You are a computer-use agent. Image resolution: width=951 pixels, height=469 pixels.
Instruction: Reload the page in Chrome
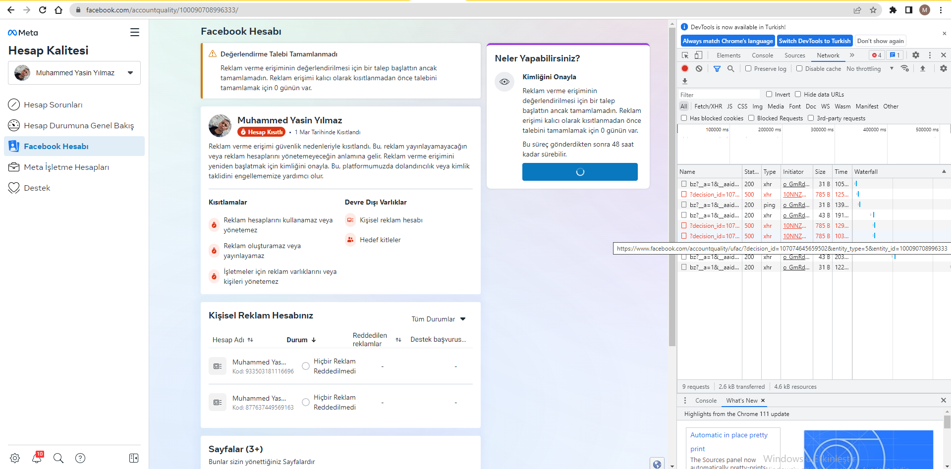(x=43, y=10)
